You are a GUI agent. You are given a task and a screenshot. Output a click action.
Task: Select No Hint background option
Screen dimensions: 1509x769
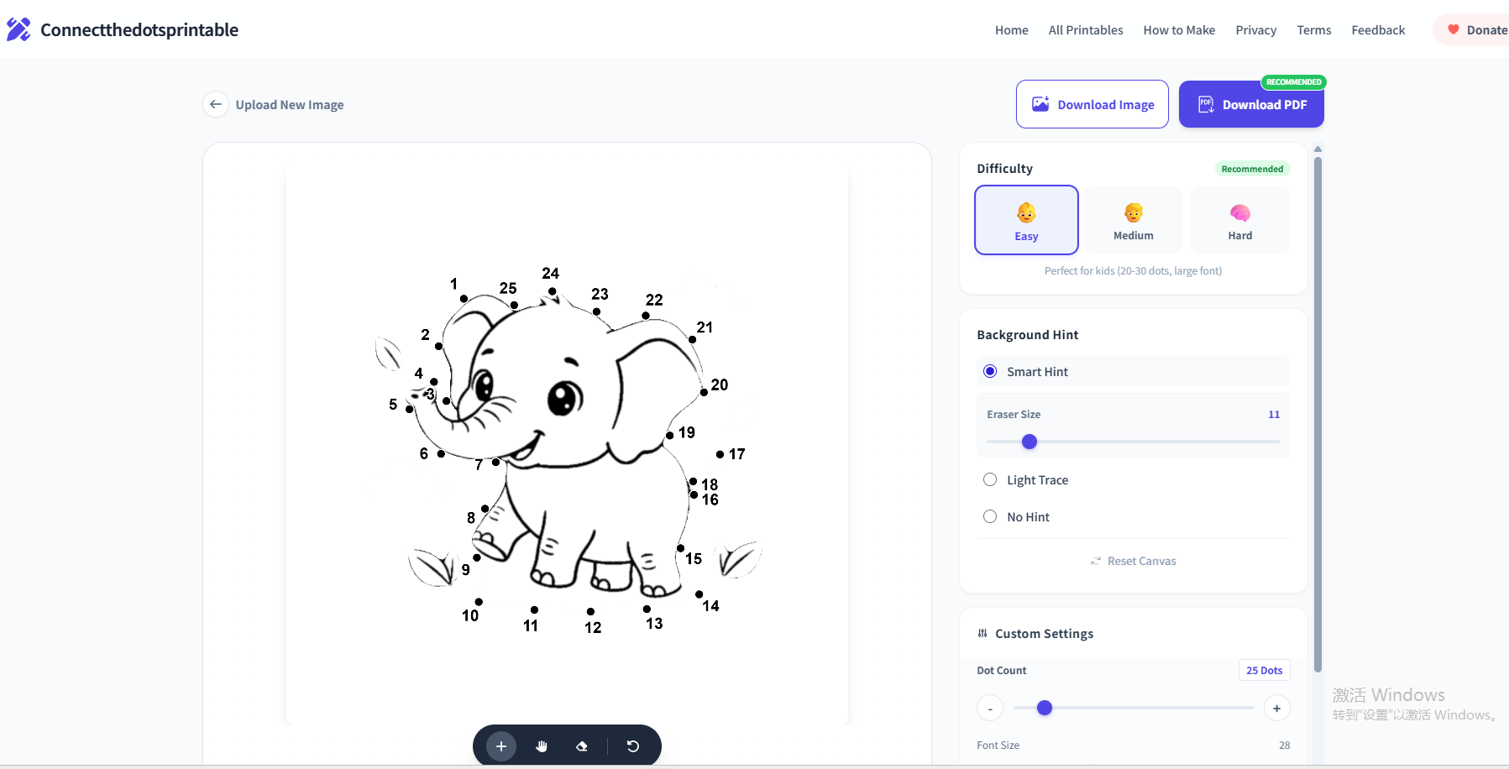click(x=990, y=515)
